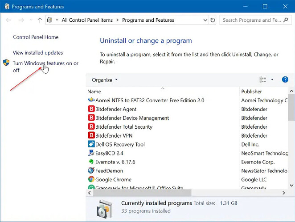Click the vertical scrollbar down arrow
Viewport: 295px width, 222px height.
click(291, 185)
